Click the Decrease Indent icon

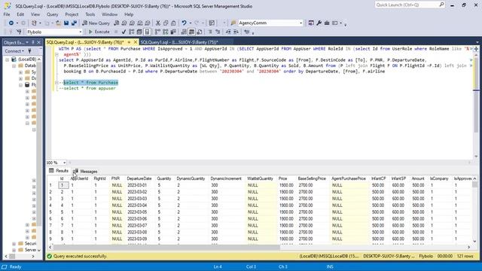tap(228, 32)
